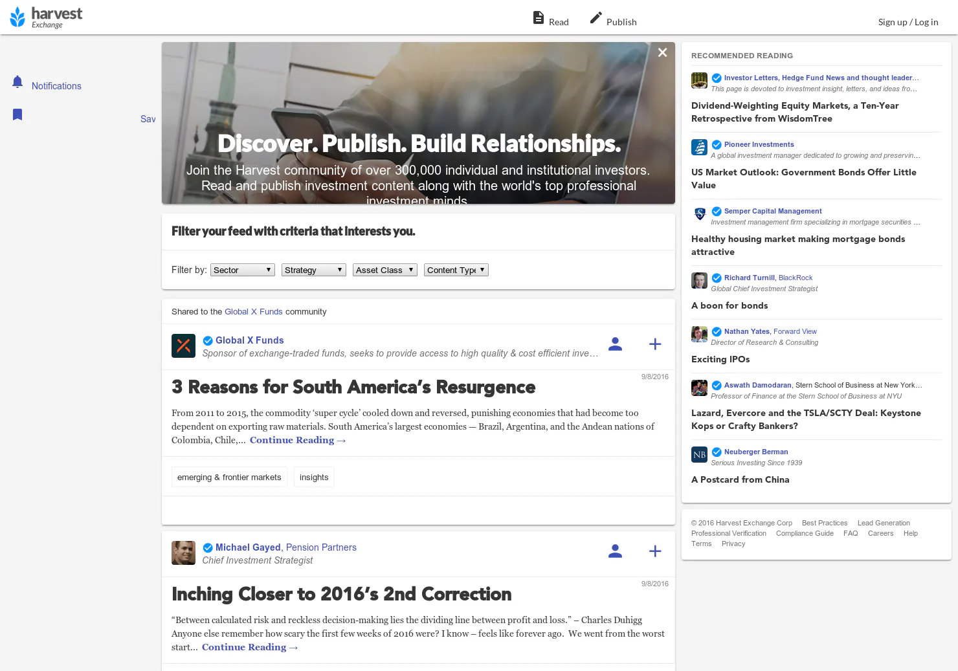Screen dimensions: 958x671
Task: Click verified badge beside Michael Gayed
Action: 208,548
